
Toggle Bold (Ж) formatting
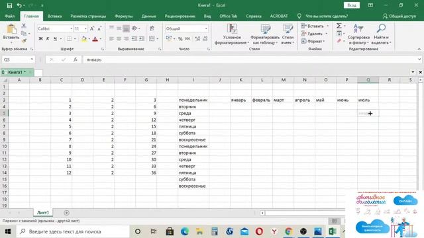(40, 39)
